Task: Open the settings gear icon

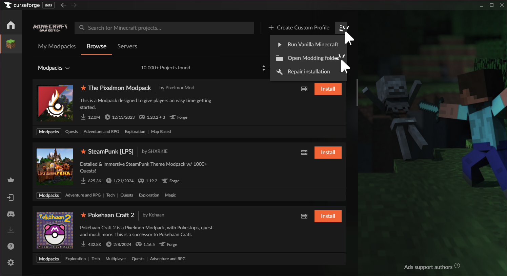Action: [11, 262]
